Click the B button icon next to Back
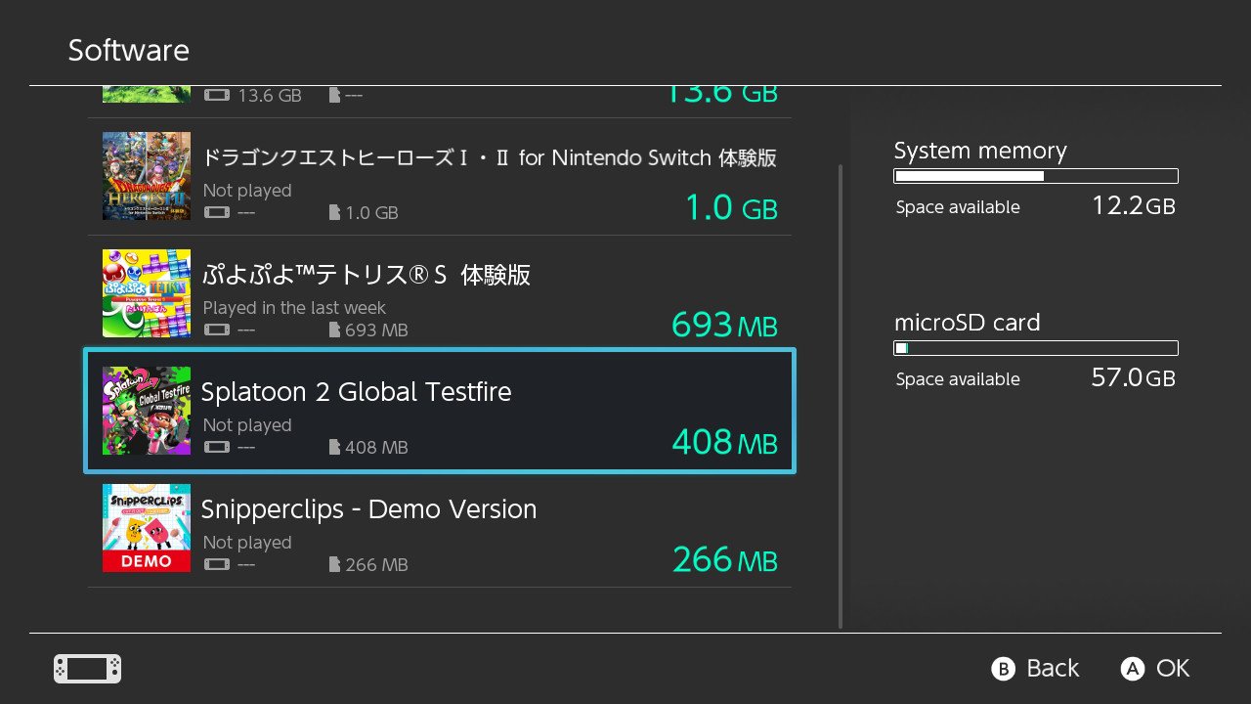Viewport: 1251px width, 704px height. point(1003,669)
